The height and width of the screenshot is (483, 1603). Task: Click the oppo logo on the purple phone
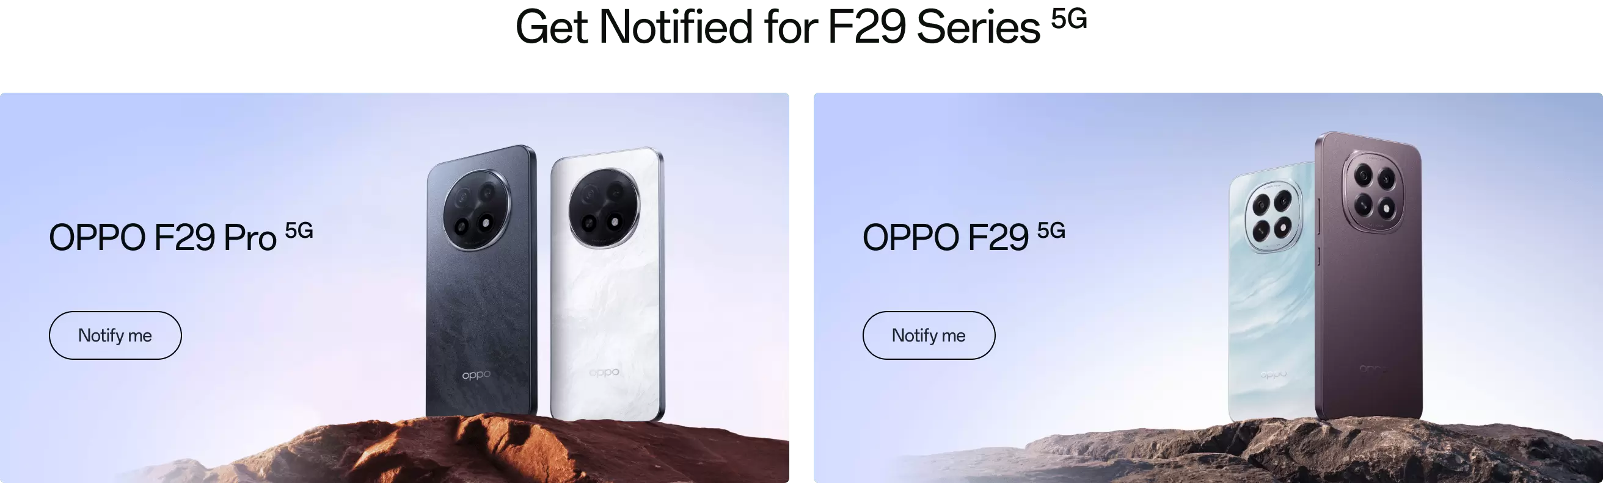point(1373,369)
